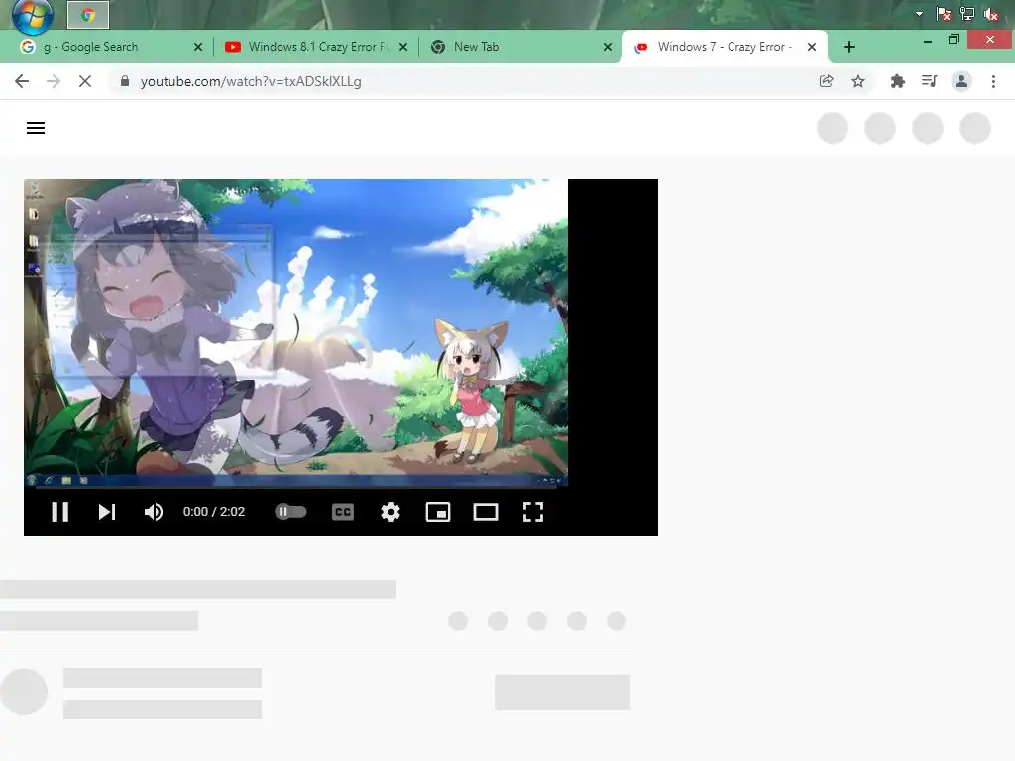
Task: Share this page icon in address bar
Action: tap(826, 81)
